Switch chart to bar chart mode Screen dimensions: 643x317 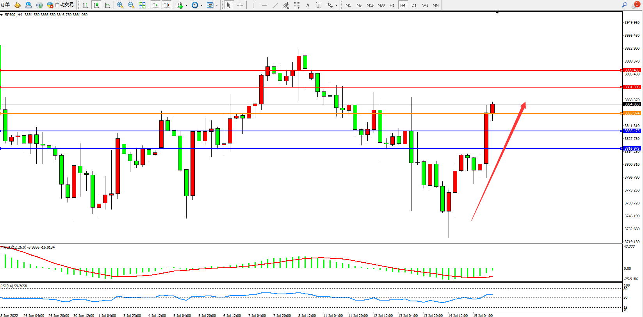[x=85, y=5]
